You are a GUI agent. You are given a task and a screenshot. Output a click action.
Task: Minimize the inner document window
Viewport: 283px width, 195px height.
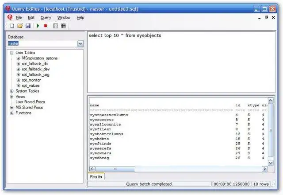tap(260, 18)
